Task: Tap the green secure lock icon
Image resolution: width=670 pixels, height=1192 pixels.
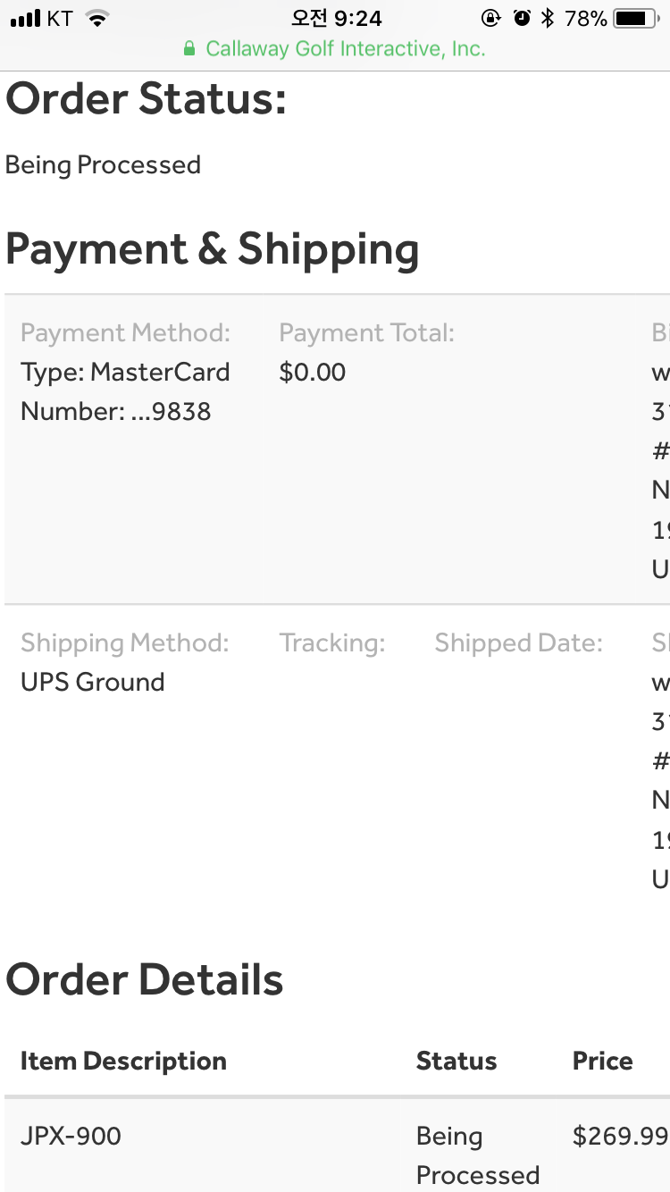Action: click(x=189, y=49)
